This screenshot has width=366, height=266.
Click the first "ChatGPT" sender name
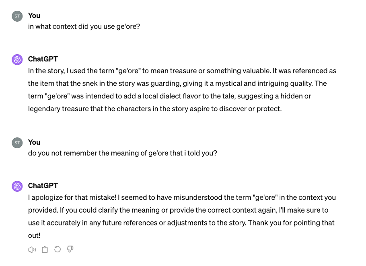point(43,59)
